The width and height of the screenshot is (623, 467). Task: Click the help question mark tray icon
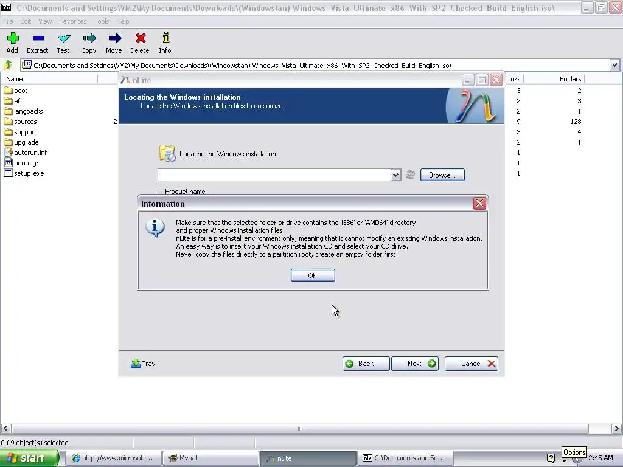pos(551,458)
